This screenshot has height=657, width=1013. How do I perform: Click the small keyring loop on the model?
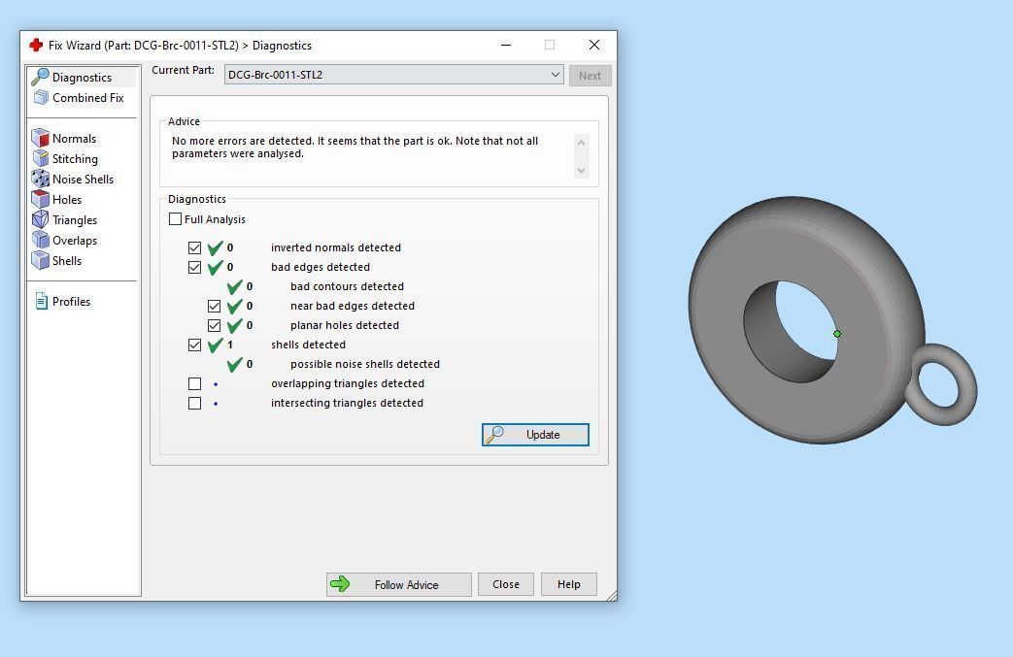coord(942,384)
